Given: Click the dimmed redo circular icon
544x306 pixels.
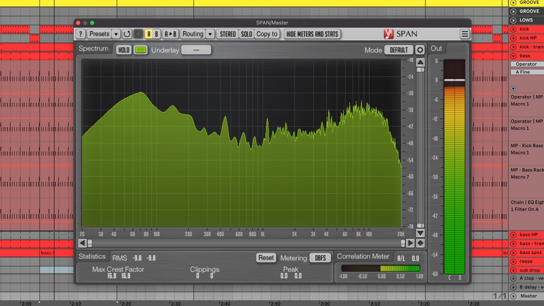Looking at the screenshot, I should [138, 34].
